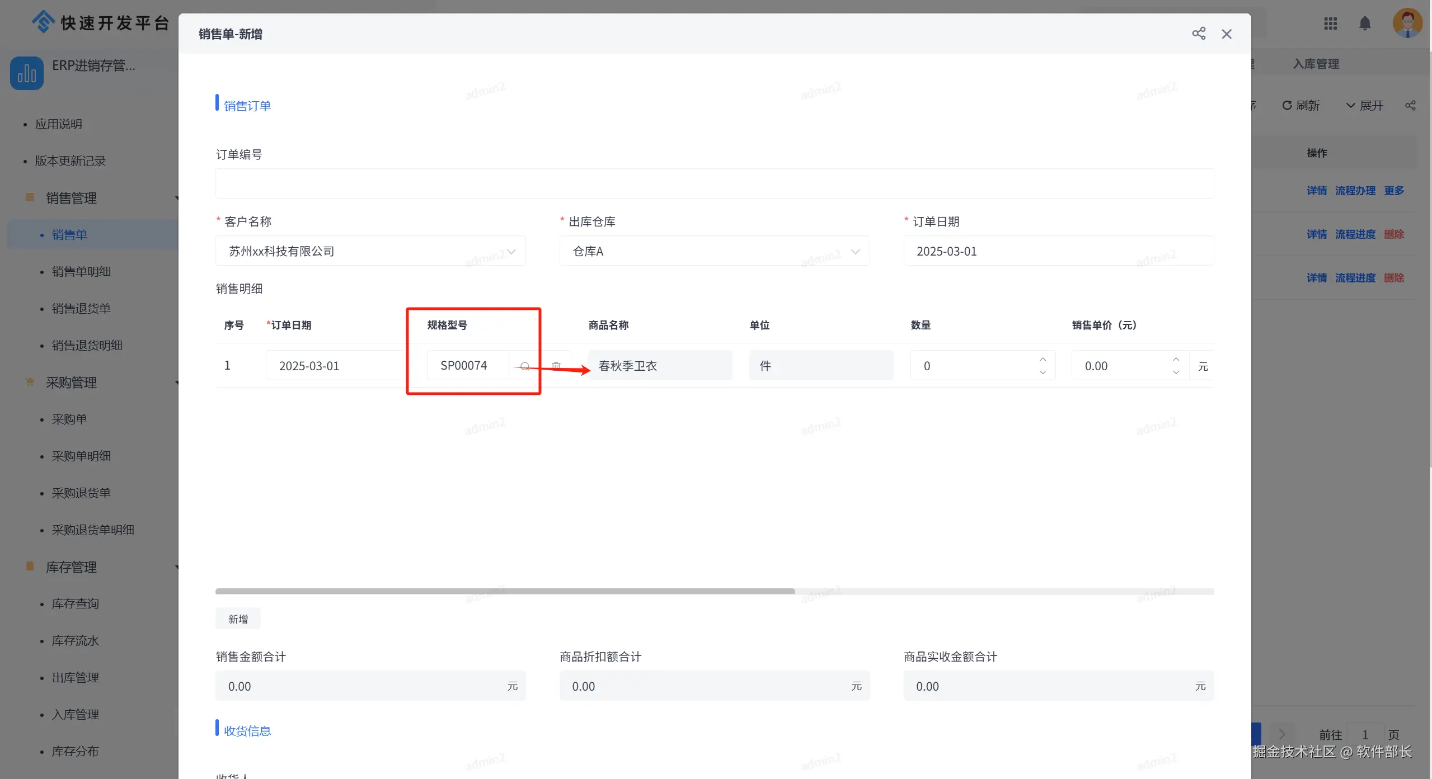
Task: Open the apps grid icon
Action: [1330, 23]
